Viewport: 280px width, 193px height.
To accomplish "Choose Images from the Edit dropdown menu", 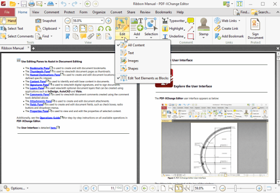I will (143, 61).
